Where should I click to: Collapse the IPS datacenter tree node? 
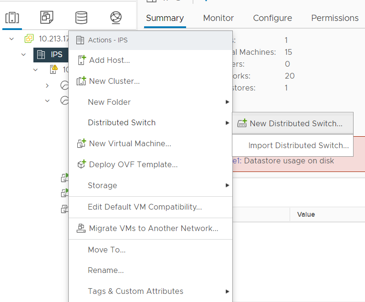[23, 54]
